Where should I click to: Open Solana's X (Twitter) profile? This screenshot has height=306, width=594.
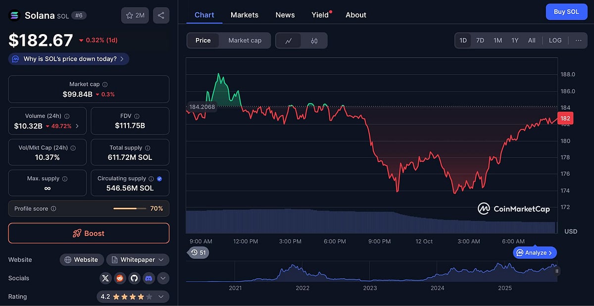[x=105, y=278]
